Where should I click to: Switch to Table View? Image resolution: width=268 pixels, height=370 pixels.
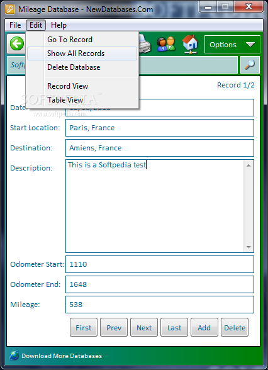(82, 100)
